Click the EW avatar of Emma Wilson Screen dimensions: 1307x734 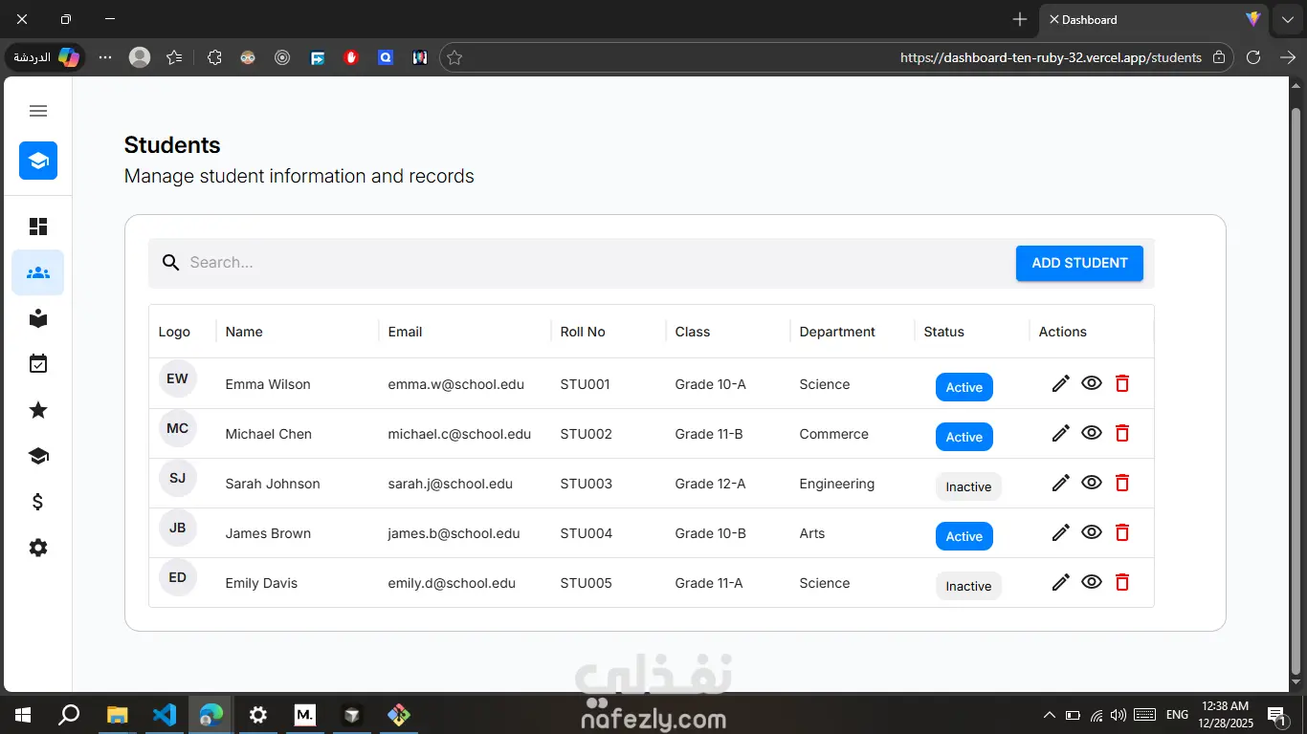tap(178, 378)
